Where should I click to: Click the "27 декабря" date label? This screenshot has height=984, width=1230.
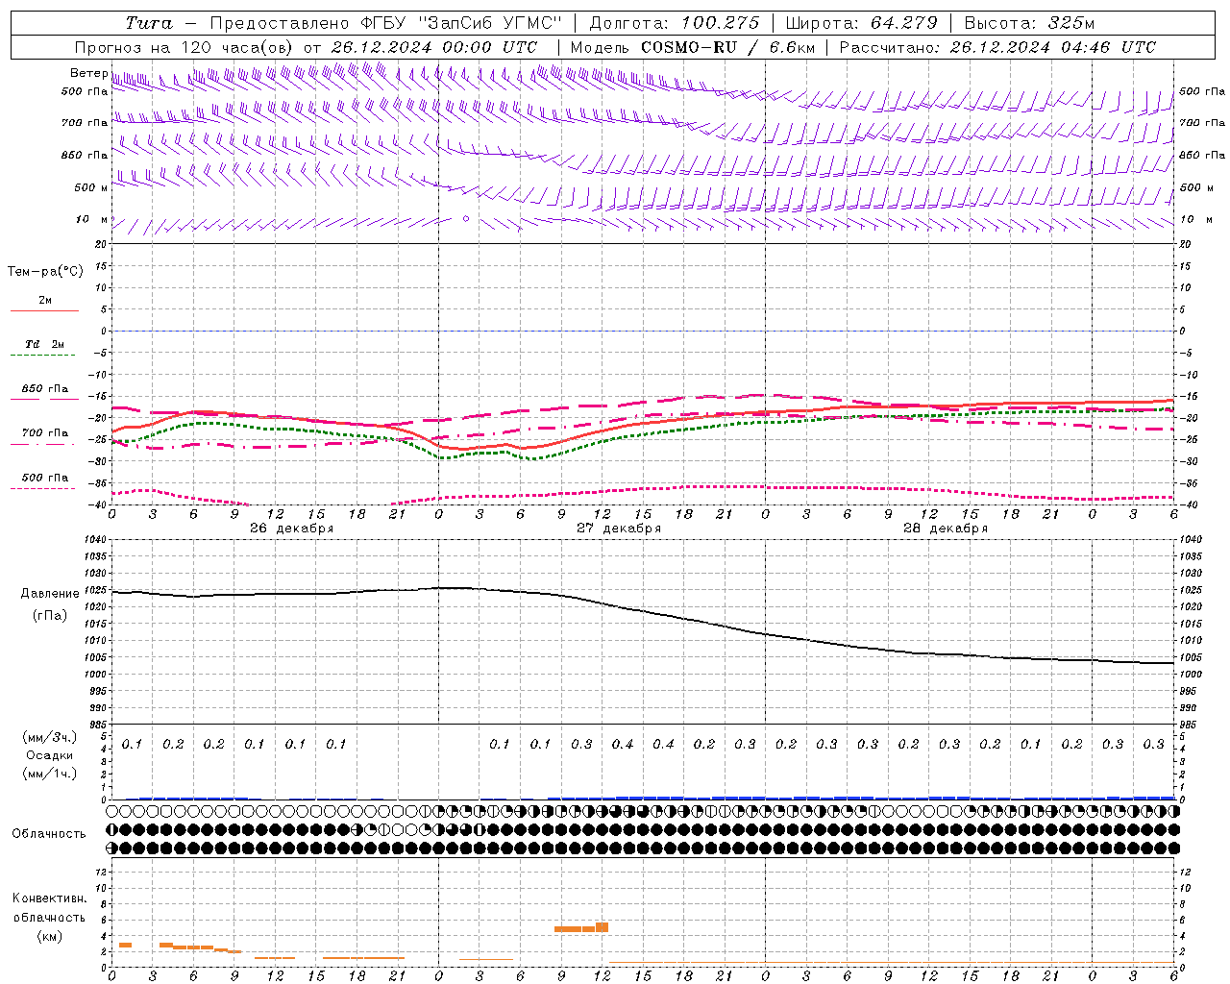[619, 529]
